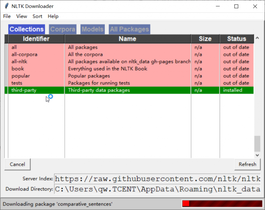Click the NLTK feather icon in title bar
This screenshot has width=265, height=210.
coord(6,7)
